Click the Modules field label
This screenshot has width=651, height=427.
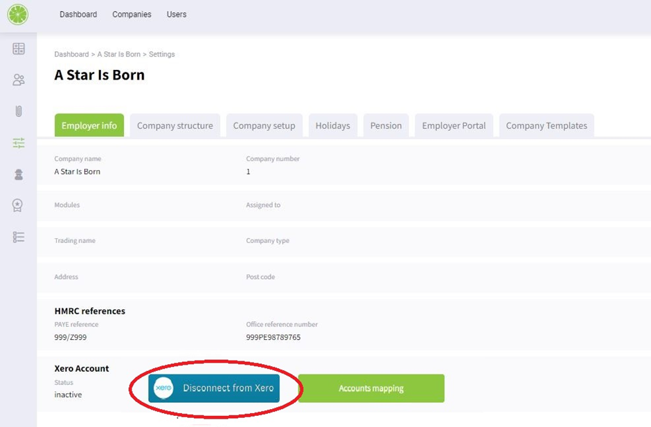67,205
